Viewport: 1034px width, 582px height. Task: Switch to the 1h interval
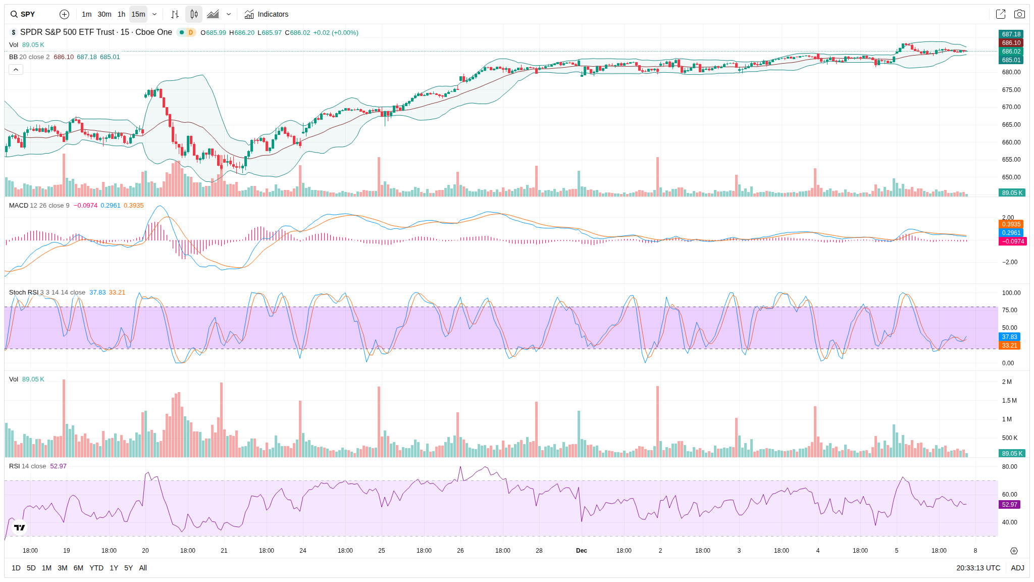point(121,14)
